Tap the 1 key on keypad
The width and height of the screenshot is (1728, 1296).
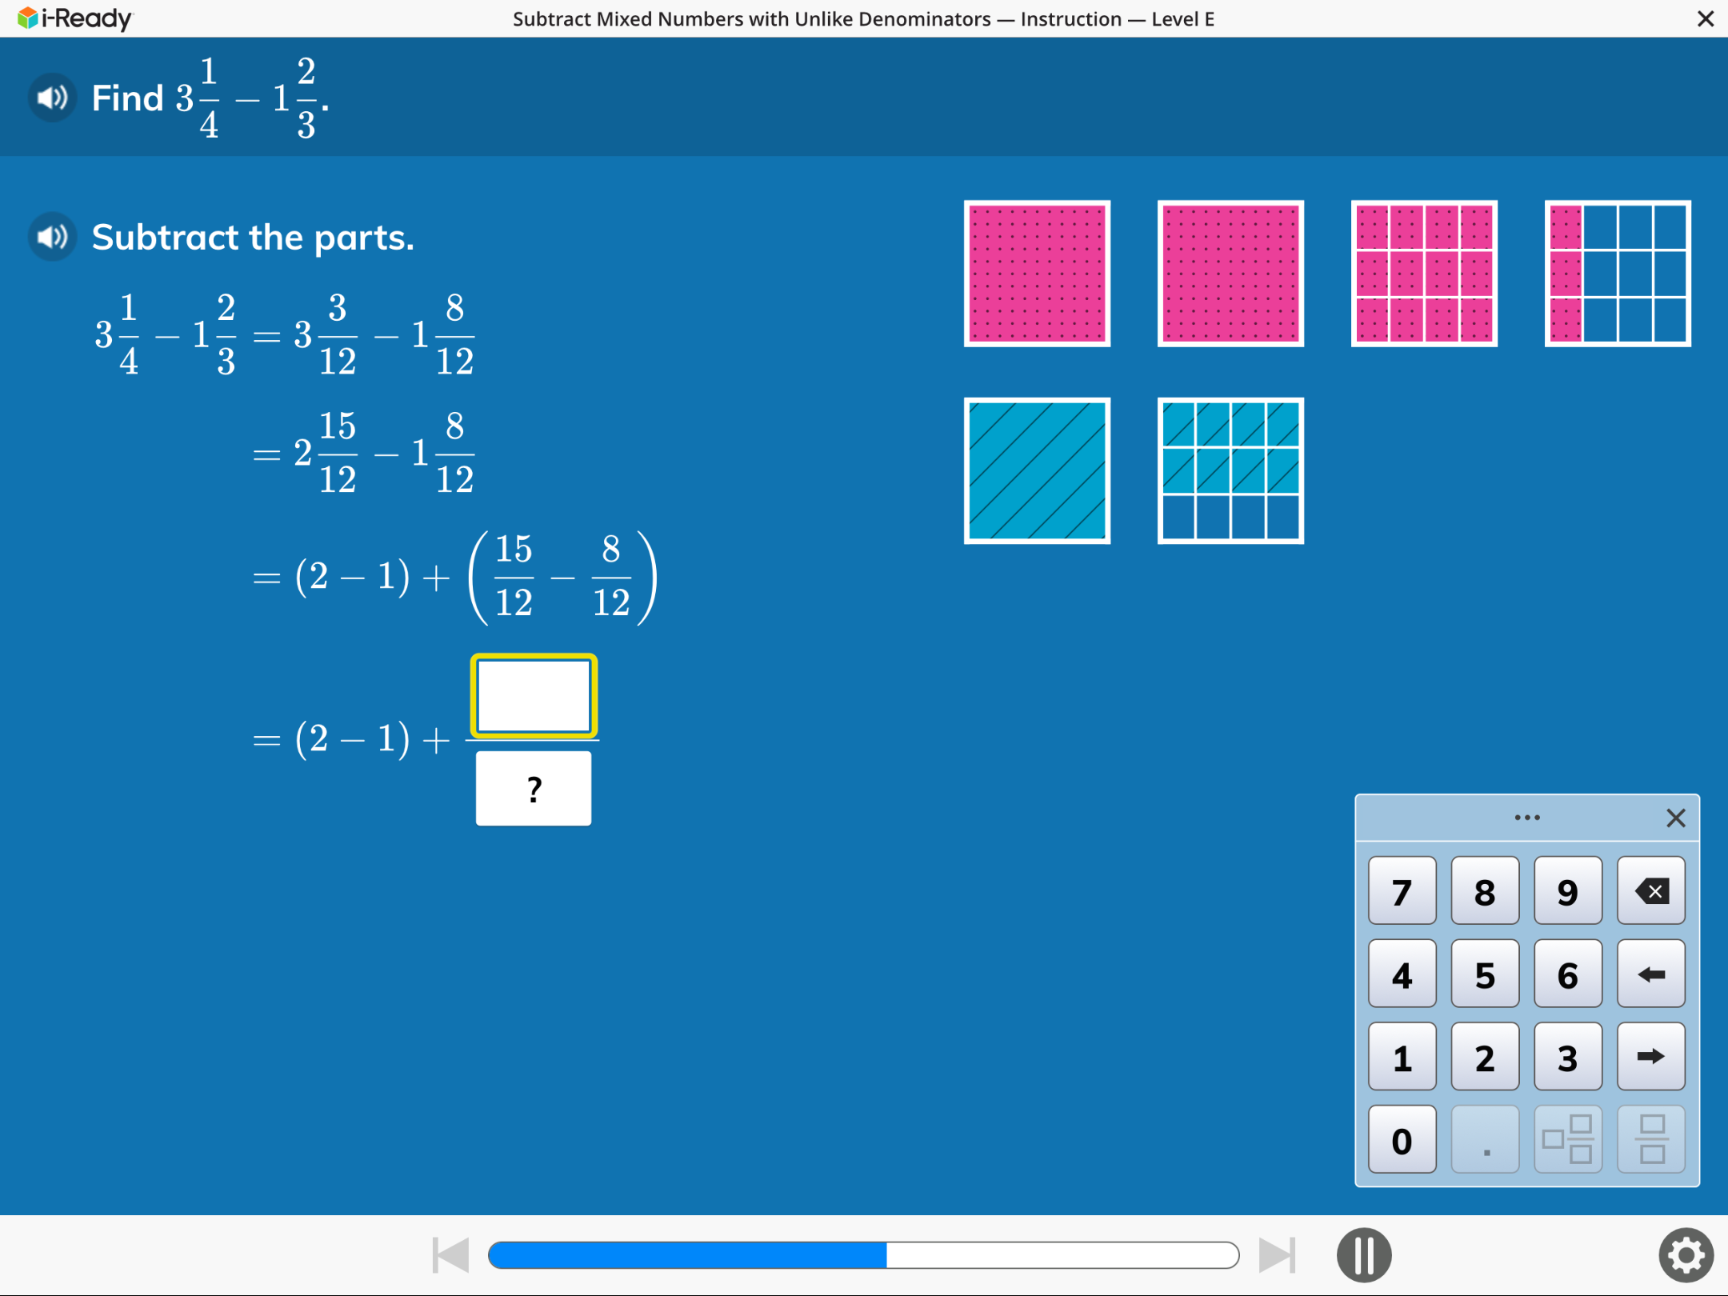[1402, 1057]
